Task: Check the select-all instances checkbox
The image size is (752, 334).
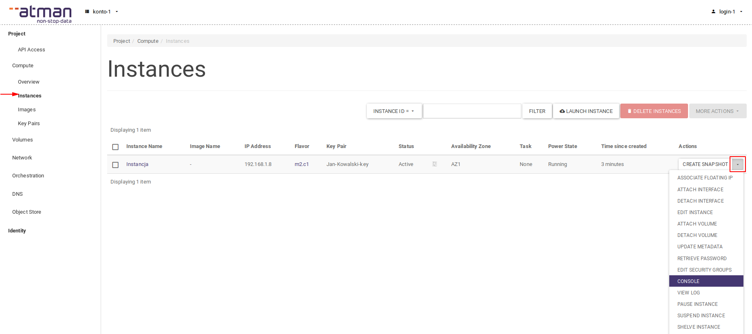Action: 115,147
